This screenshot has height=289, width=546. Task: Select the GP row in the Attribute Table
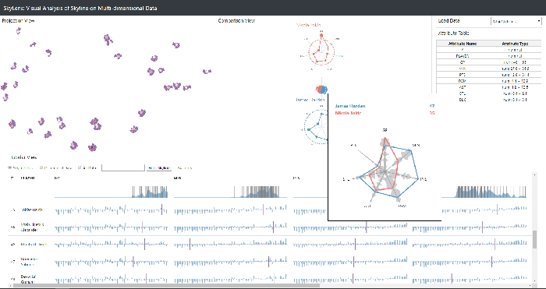coord(488,62)
